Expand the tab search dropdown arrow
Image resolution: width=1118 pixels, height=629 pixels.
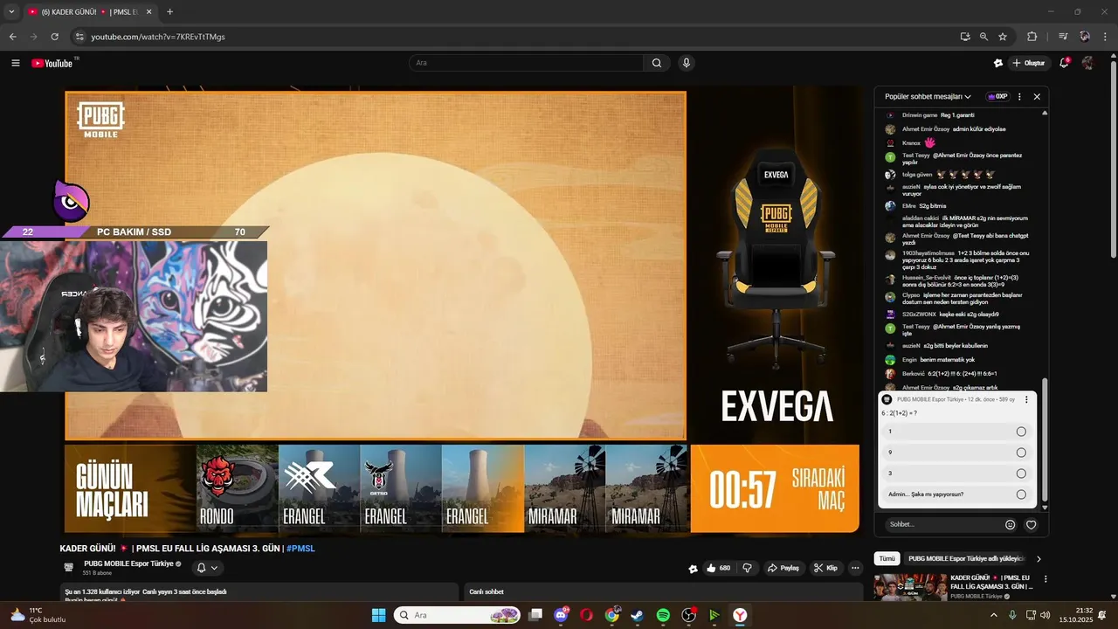[10, 11]
